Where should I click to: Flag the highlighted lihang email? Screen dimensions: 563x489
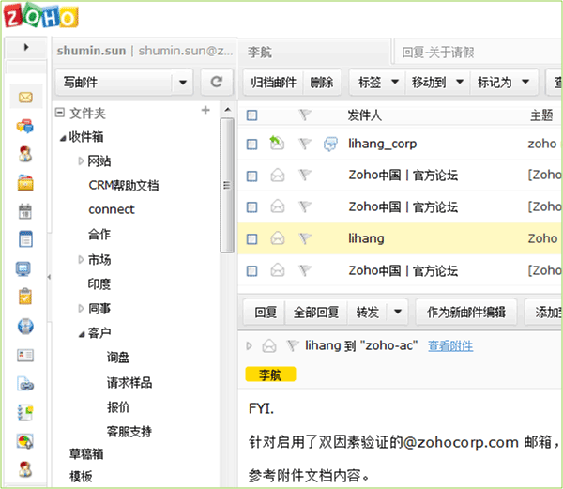(x=305, y=238)
